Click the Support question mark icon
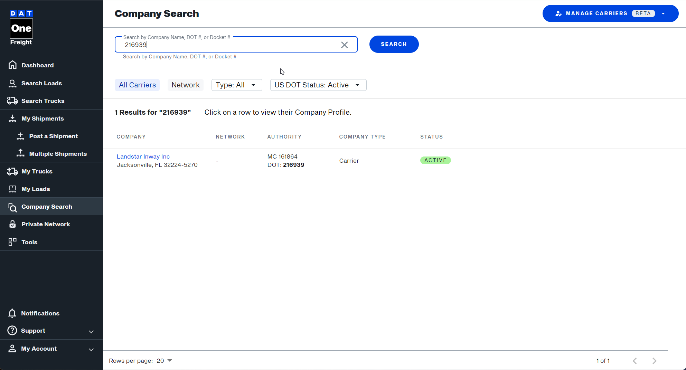The height and width of the screenshot is (370, 686). pos(12,331)
